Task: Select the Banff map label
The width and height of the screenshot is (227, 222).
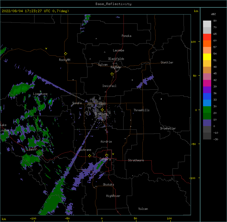Action: point(33,149)
